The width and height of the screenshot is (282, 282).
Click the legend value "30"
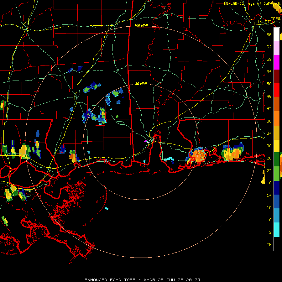point(269,146)
